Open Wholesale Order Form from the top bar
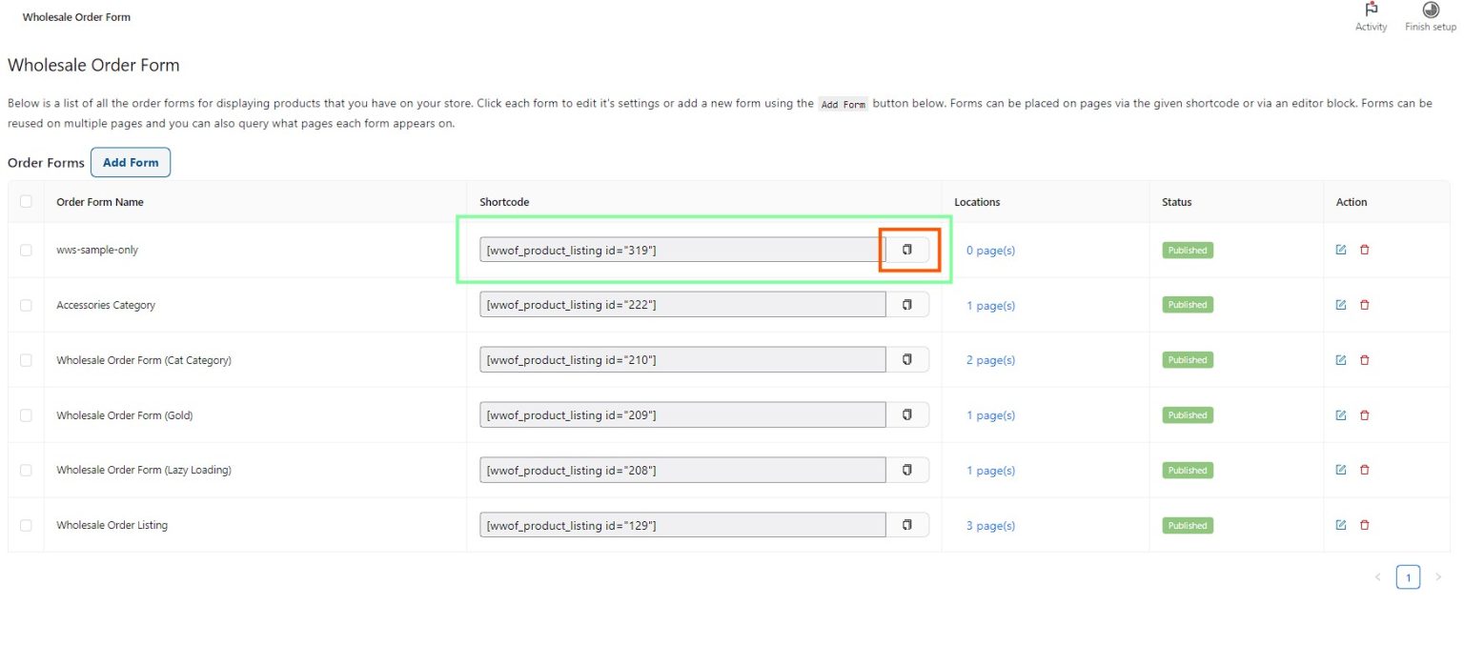The image size is (1464, 646). (x=76, y=16)
